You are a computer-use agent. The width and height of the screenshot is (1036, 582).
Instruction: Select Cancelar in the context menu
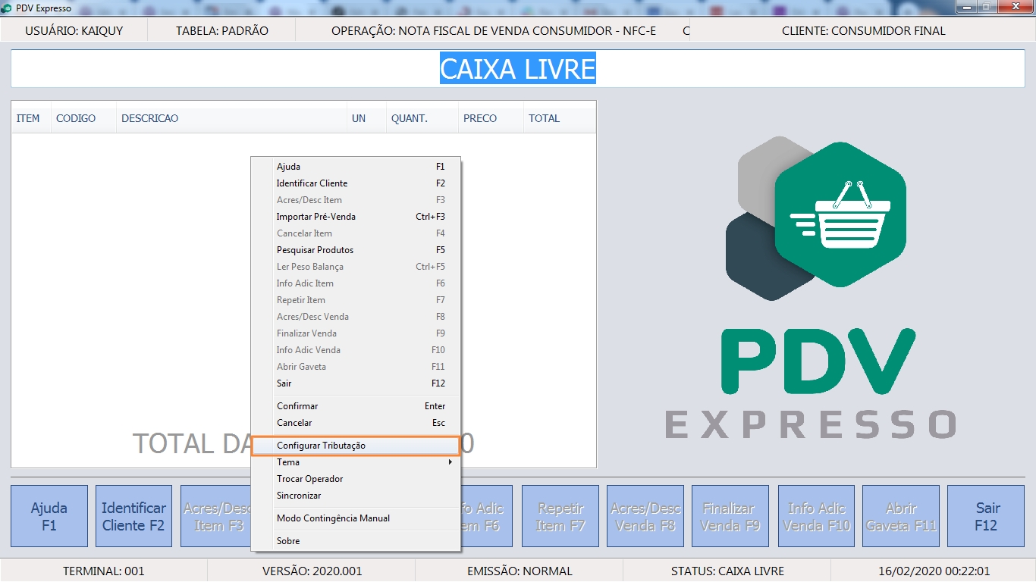(x=355, y=423)
